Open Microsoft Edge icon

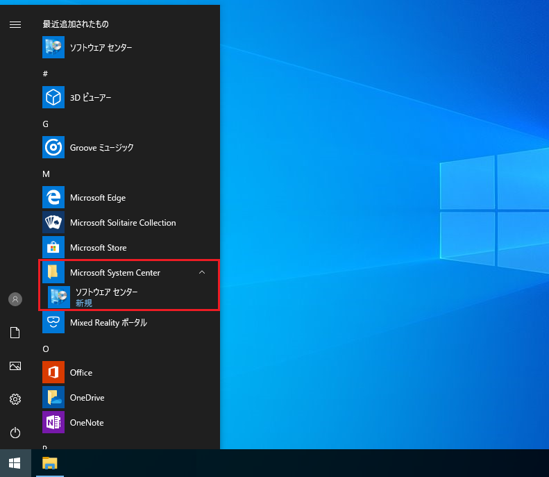(53, 197)
